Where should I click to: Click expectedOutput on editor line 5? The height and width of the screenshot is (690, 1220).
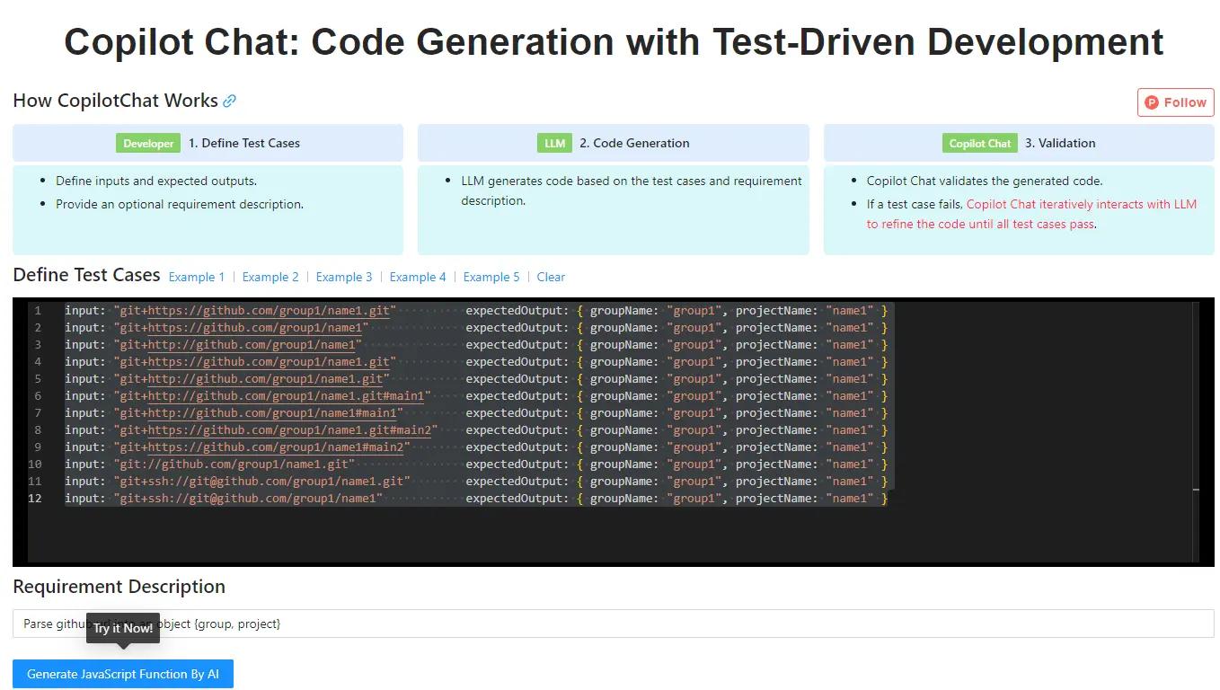(517, 379)
